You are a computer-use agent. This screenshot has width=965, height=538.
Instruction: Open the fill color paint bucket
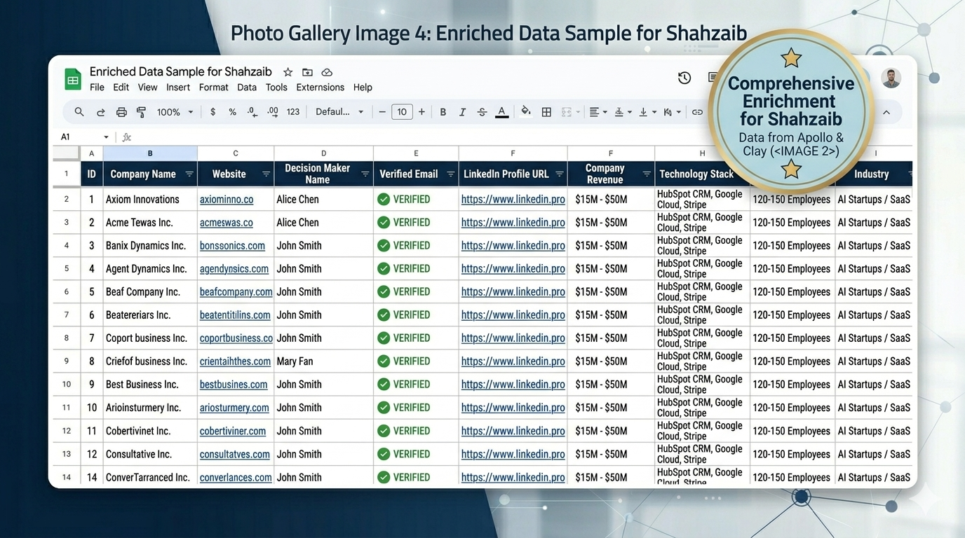pyautogui.click(x=525, y=112)
